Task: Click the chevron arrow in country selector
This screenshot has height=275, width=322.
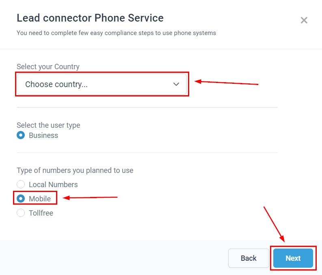Action: click(176, 84)
